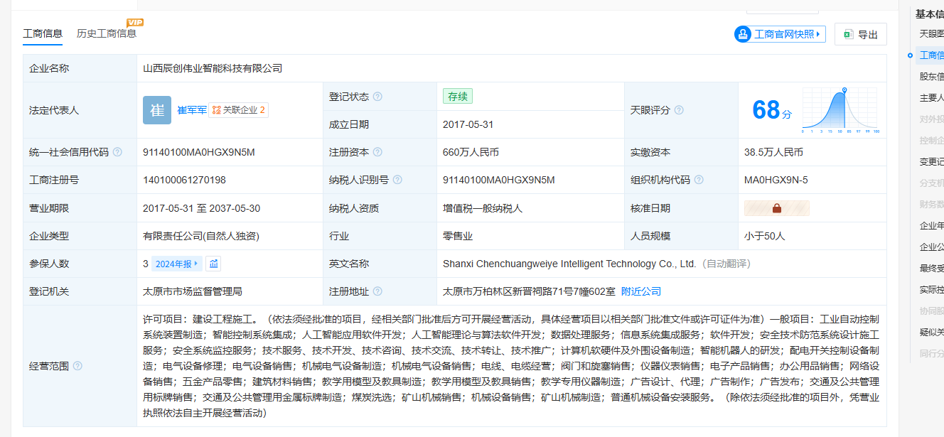Click the 导出 export button
Viewport: 944px width, 437px height.
860,34
